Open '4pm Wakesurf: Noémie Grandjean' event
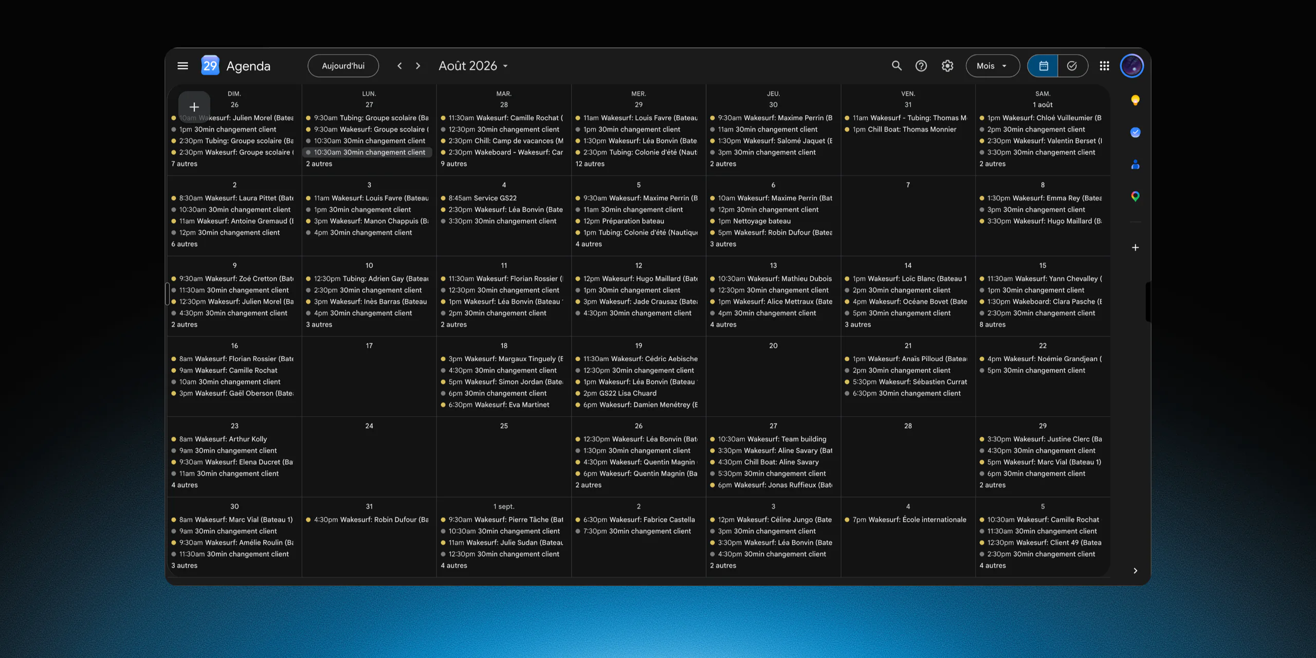The width and height of the screenshot is (1316, 658). tap(1041, 359)
